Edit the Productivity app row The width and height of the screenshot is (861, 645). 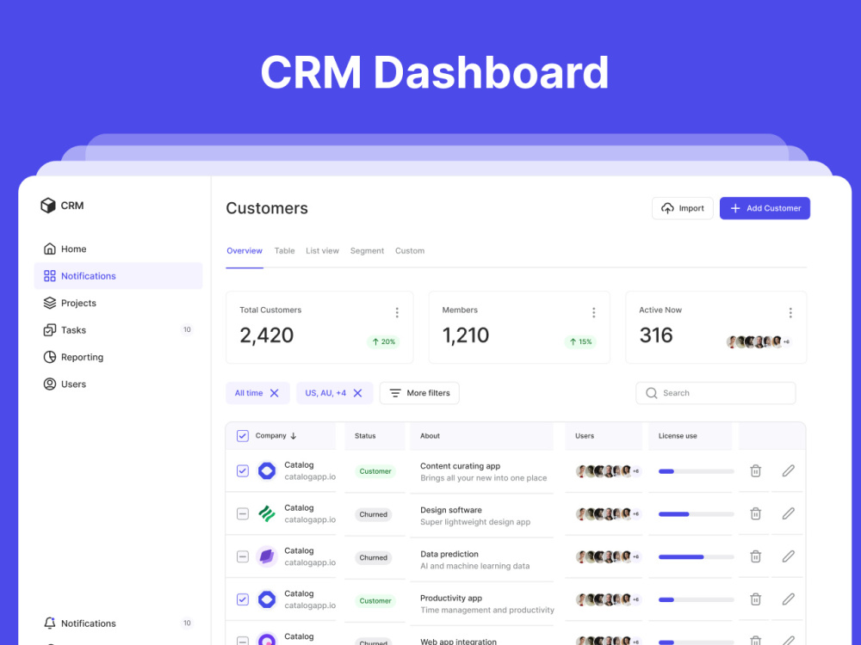pyautogui.click(x=789, y=599)
